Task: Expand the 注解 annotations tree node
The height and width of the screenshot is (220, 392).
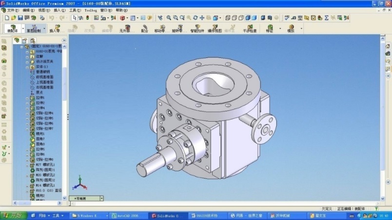Action: pos(27,56)
